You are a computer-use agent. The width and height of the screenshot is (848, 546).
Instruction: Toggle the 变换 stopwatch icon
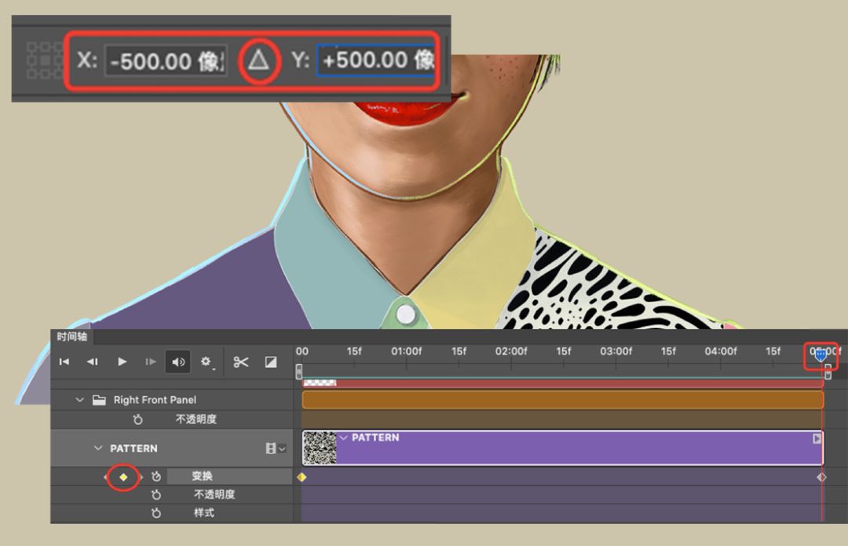click(156, 476)
